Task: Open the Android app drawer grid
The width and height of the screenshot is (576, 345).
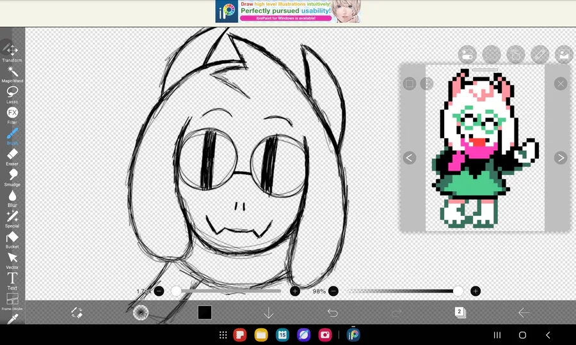Action: (223, 335)
